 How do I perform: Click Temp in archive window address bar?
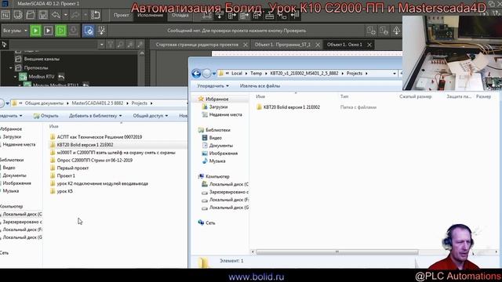point(256,73)
